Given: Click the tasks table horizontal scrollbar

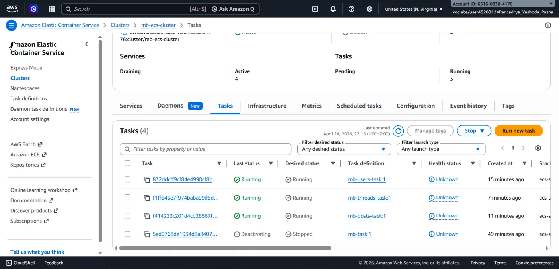Looking at the screenshot, I should coord(225,248).
